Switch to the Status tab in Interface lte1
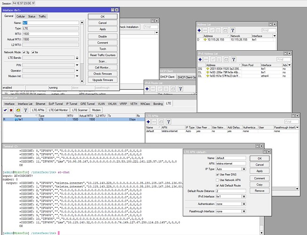Image resolution: width=307 pixels, height=235 pixels. (x=32, y=16)
